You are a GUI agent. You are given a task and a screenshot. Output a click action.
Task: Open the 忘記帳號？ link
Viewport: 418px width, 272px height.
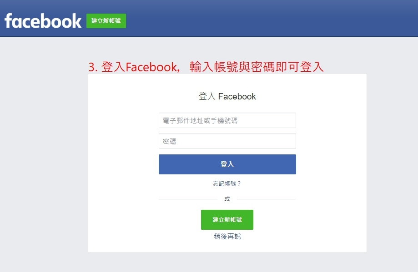tap(227, 184)
